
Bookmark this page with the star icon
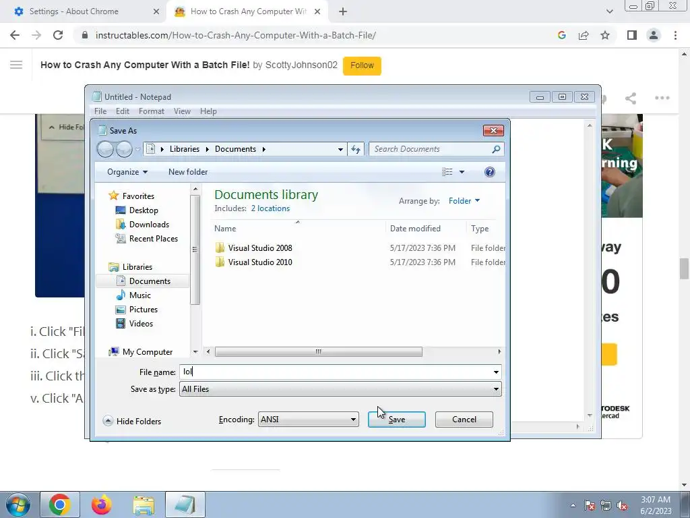point(605,35)
